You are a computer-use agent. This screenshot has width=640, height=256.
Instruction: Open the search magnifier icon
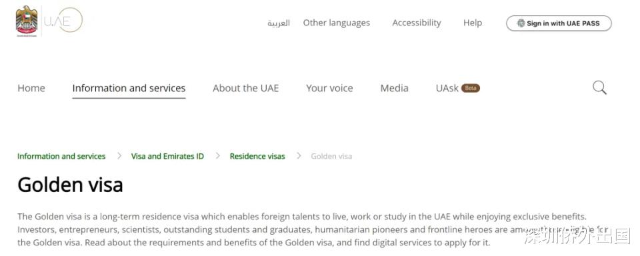599,88
